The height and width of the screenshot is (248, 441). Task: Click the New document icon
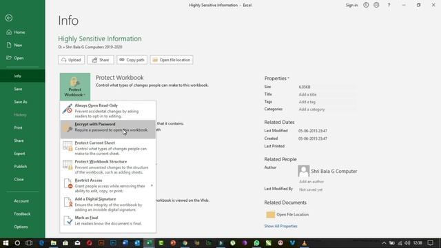(x=9, y=45)
